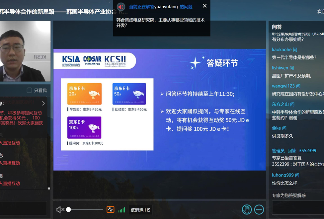Viewport: 324px width, 219px height.
Task: Check the green signal strength bars
Action: (x=122, y=210)
